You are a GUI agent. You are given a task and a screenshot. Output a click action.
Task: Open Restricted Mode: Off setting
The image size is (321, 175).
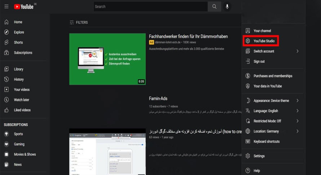tap(272, 121)
